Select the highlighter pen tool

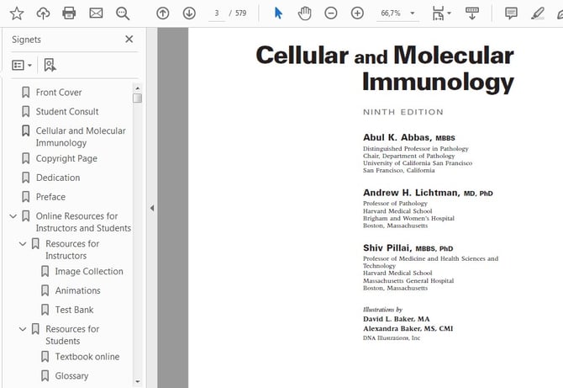(x=538, y=13)
